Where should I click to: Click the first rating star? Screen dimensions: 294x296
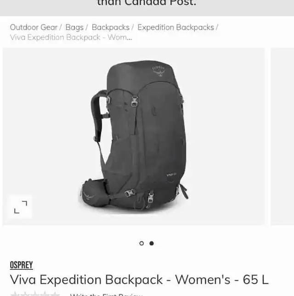15,294
